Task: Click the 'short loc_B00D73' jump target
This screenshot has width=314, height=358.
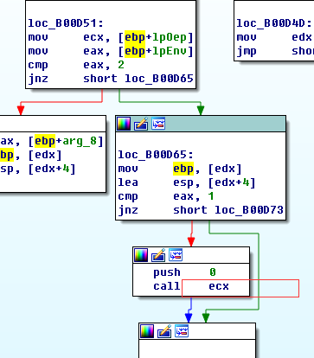Action: [228, 210]
